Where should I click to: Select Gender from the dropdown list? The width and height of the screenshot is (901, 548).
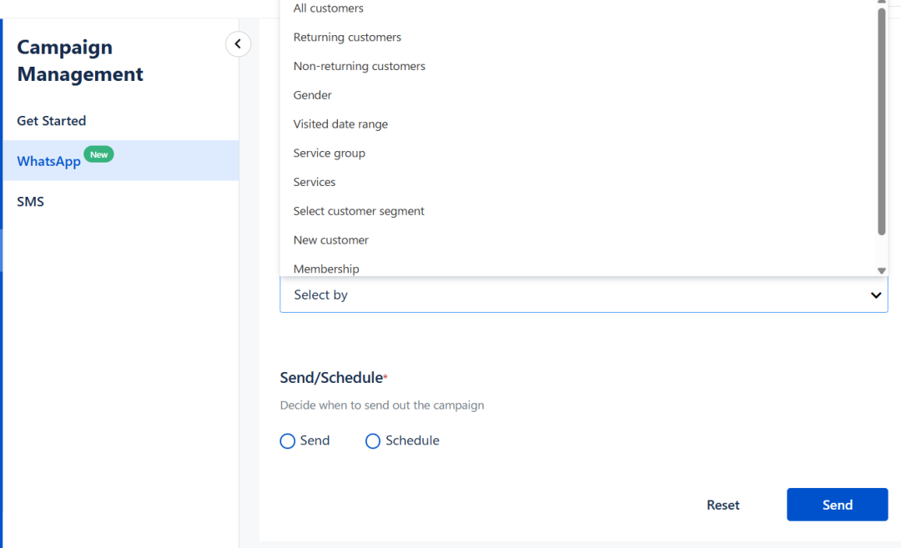pos(313,95)
